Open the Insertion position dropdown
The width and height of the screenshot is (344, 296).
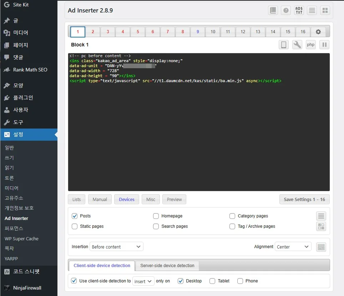[116, 247]
